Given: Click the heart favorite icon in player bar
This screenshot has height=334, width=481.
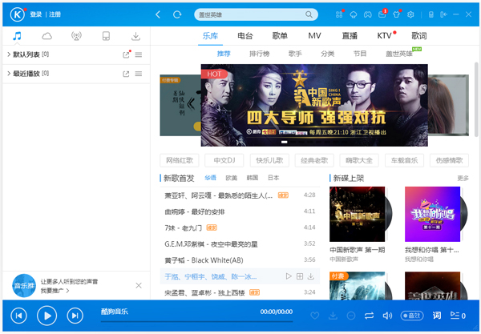Looking at the screenshot, I should (x=315, y=316).
